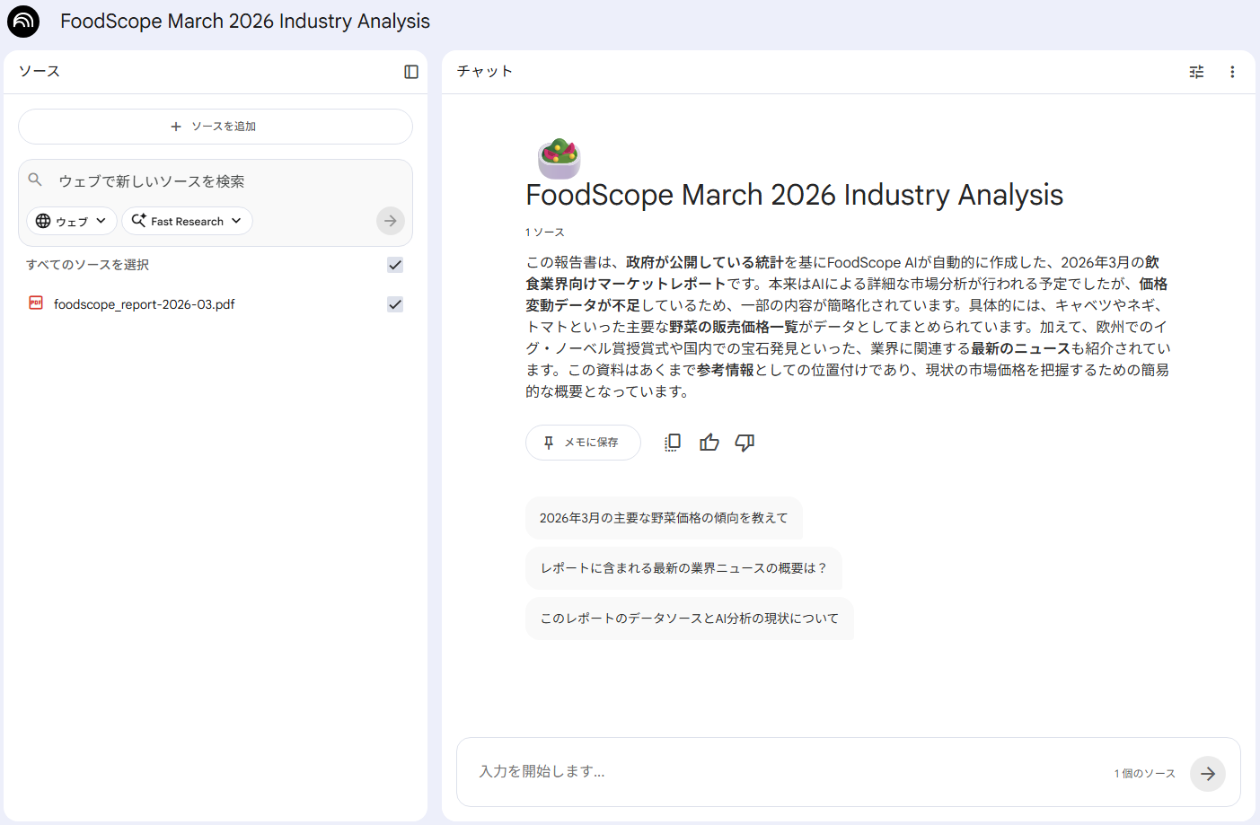Open the Fast Research mode dropdown
1260x825 pixels.
(187, 221)
